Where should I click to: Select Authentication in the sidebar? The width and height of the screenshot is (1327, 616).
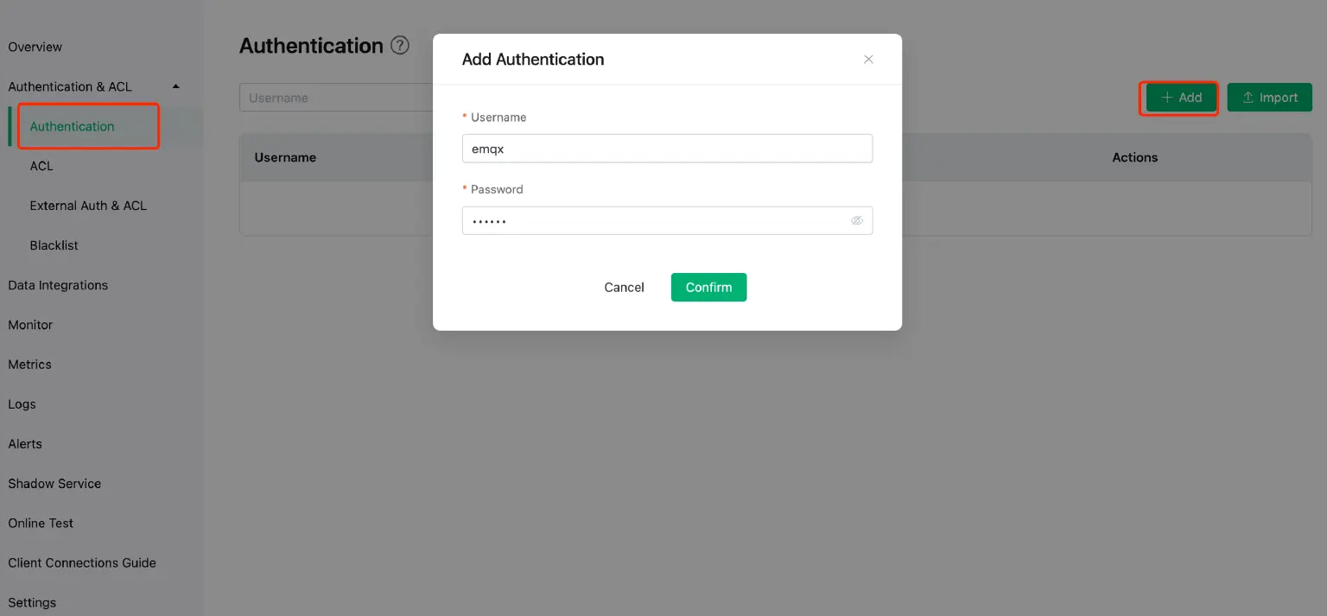[x=72, y=126]
